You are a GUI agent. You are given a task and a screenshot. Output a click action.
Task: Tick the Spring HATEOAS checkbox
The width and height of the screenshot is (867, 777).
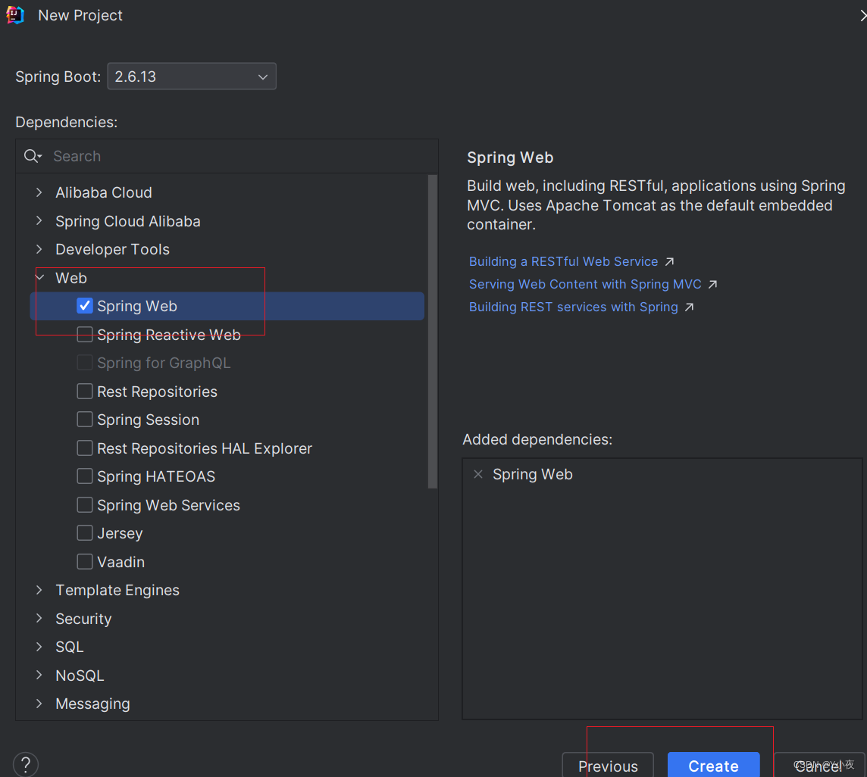tap(85, 476)
